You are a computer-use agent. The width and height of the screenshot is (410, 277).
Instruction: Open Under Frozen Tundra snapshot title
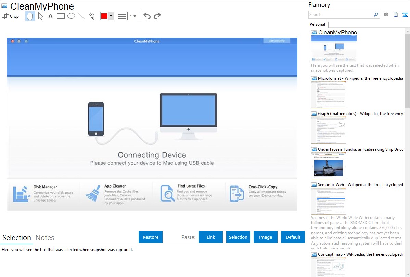[361, 149]
